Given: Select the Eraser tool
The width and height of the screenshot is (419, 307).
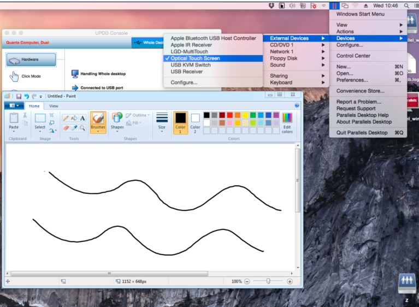Looking at the screenshot, I should 66,128.
